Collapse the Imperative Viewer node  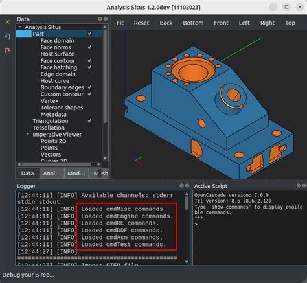[28, 134]
